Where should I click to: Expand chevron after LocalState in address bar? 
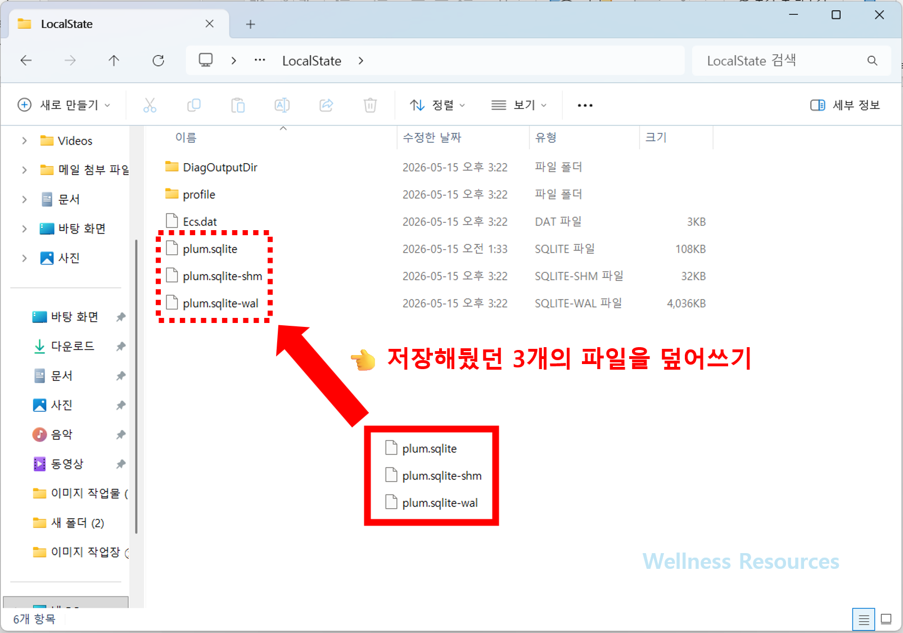[x=361, y=61]
